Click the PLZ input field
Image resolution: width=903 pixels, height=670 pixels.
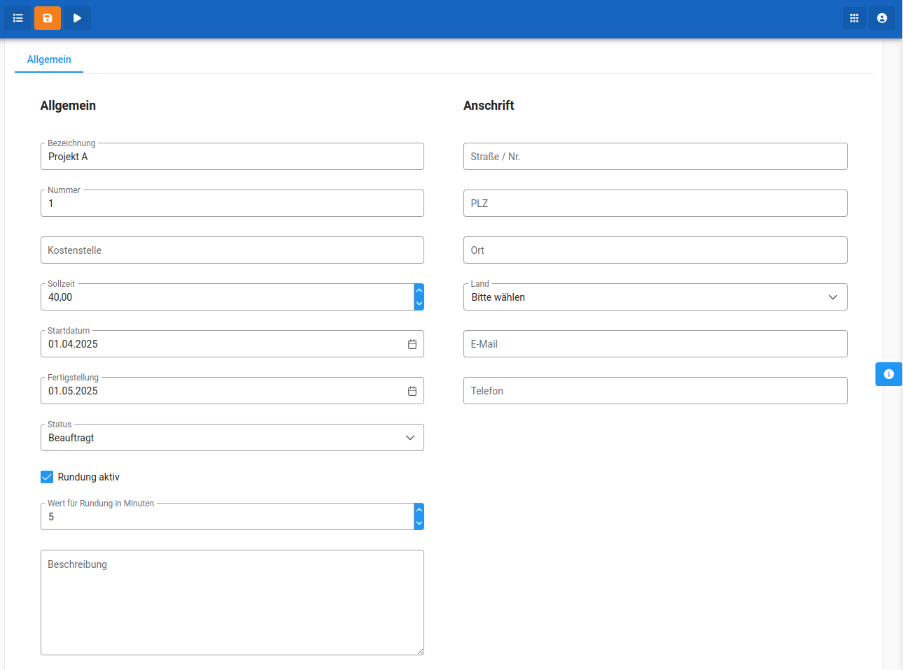coord(655,204)
